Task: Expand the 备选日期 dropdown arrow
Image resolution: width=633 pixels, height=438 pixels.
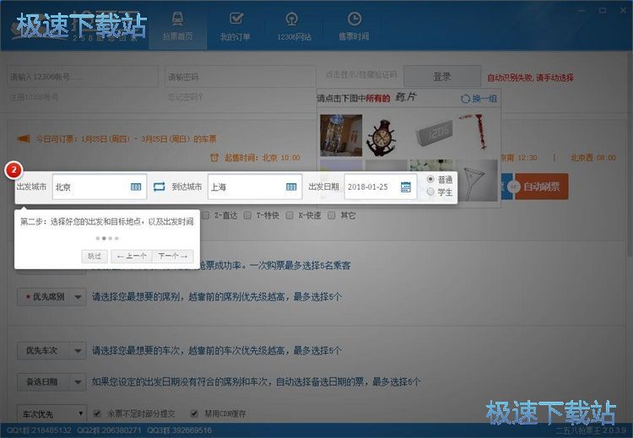Action: pyautogui.click(x=78, y=382)
